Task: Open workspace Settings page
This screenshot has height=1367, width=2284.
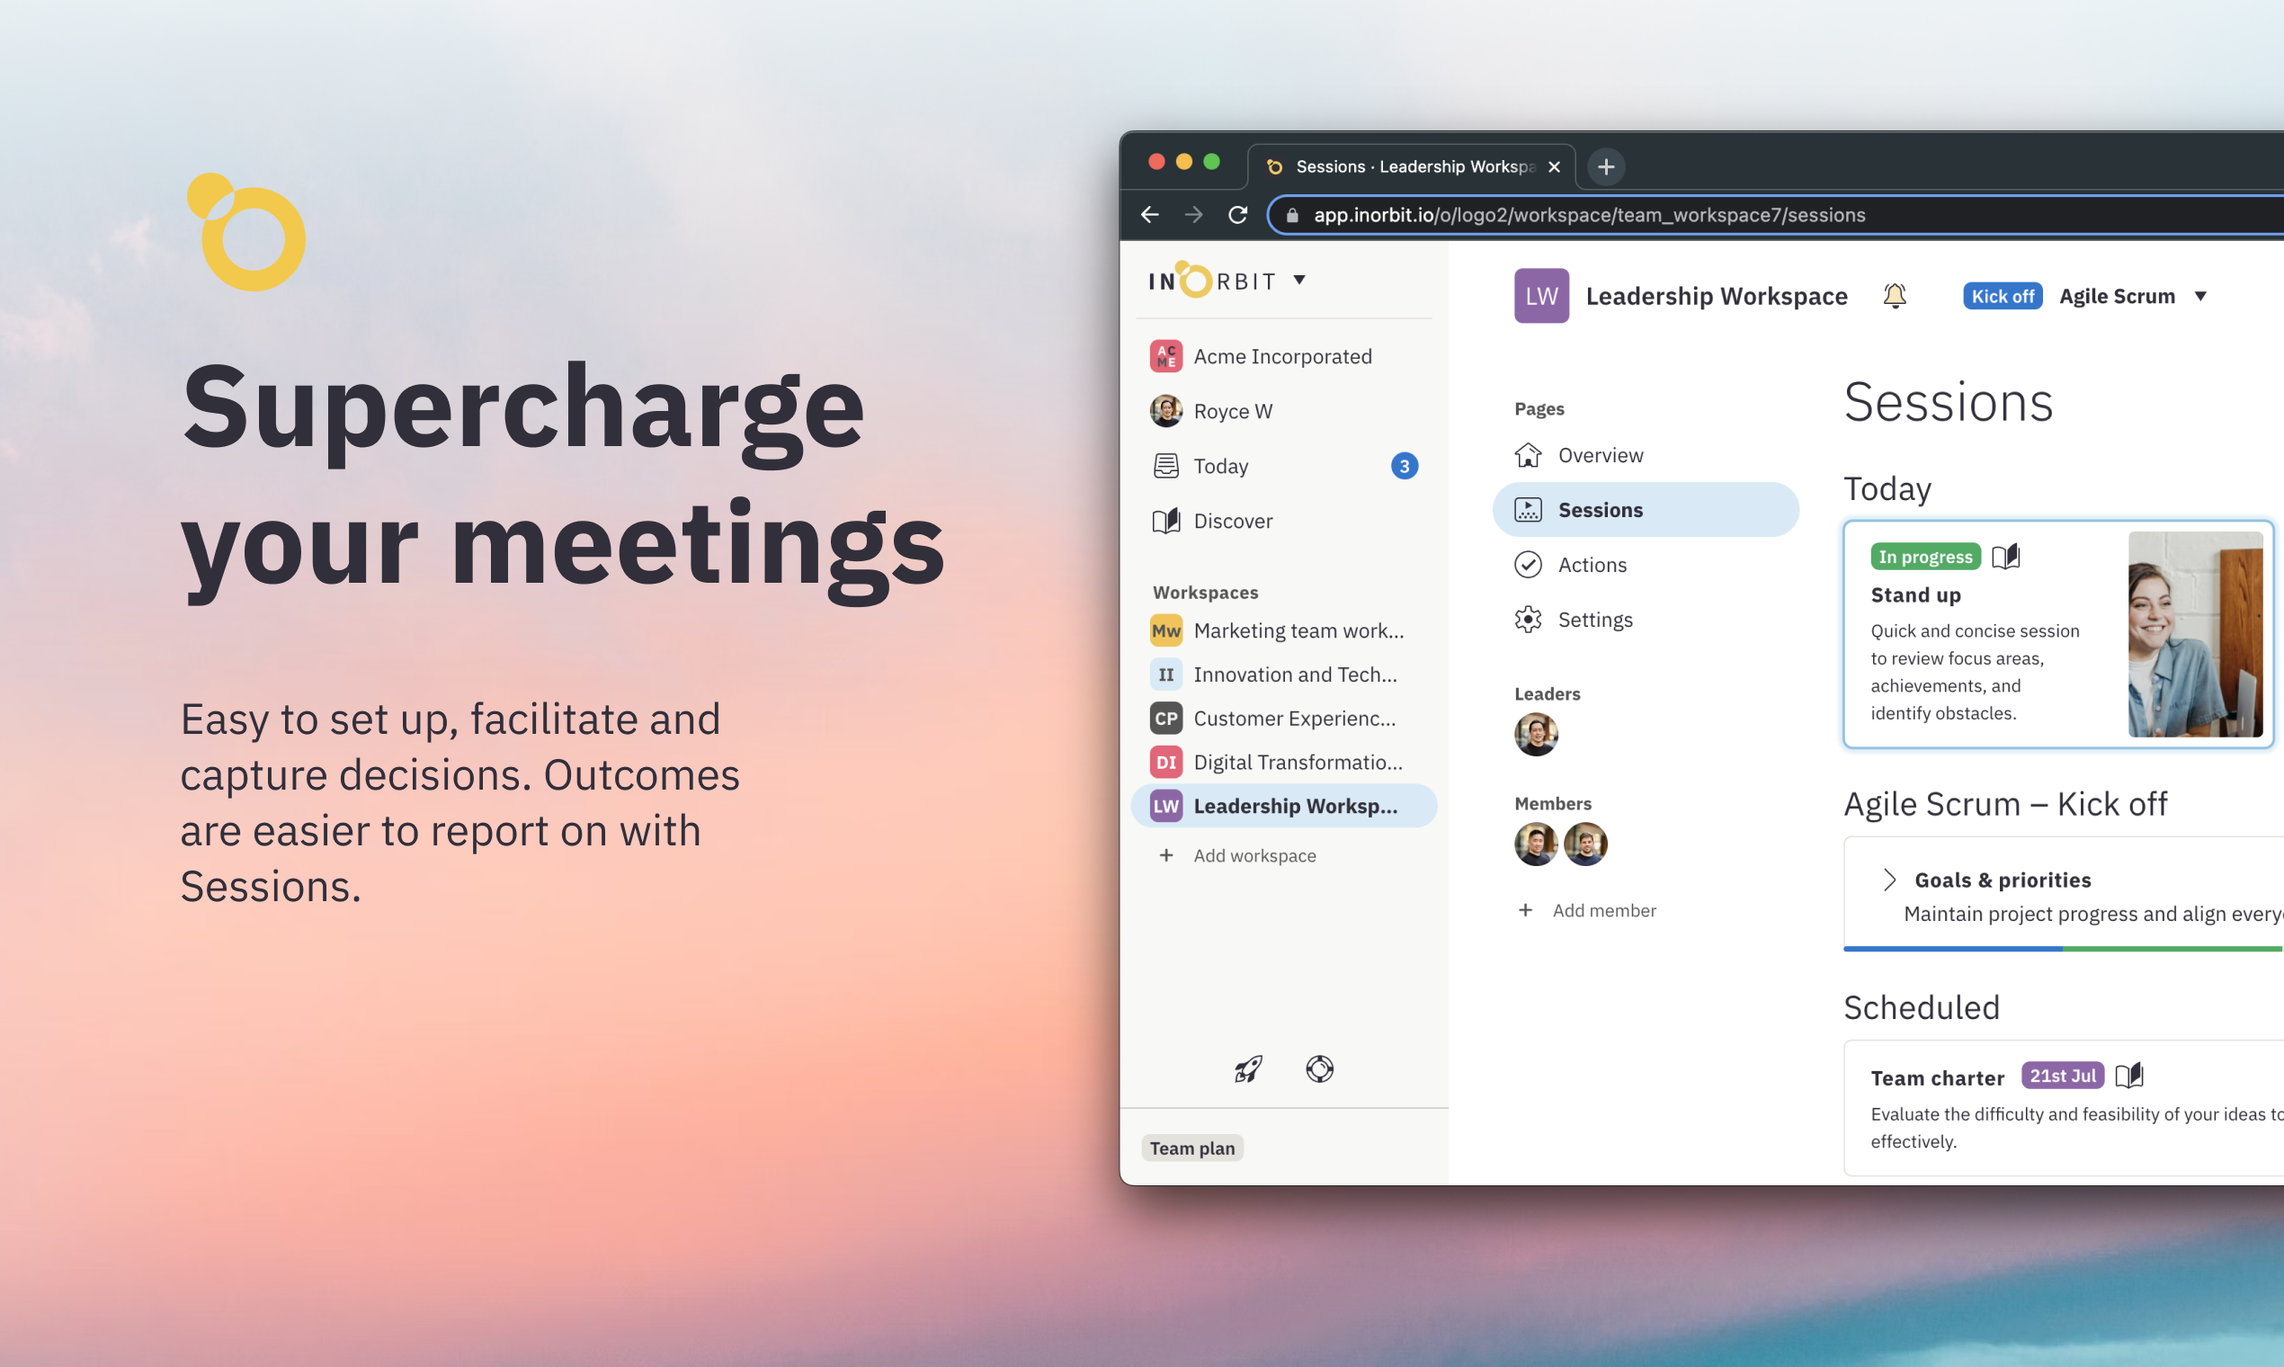Action: [1645, 620]
